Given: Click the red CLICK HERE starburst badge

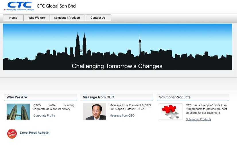Looking at the screenshot, I should tap(12, 133).
